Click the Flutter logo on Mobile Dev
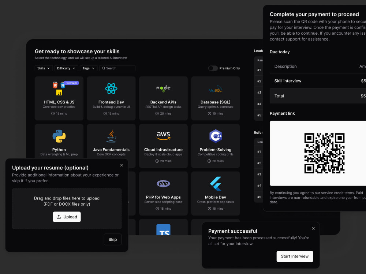This screenshot has width=366, height=274. coord(216,184)
